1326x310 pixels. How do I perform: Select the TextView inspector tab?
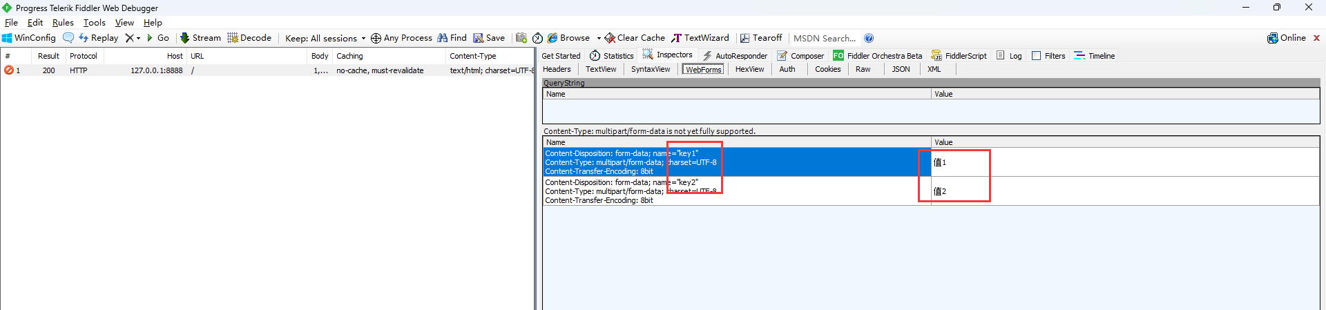tap(601, 69)
